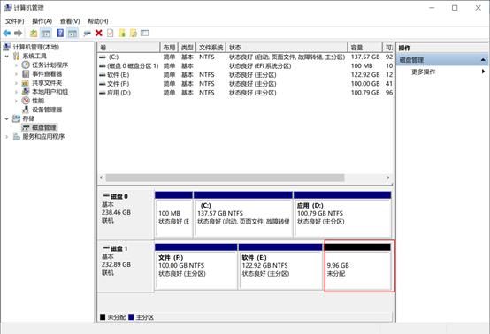
Task: Click the Up one level folder icon
Action: (34, 33)
